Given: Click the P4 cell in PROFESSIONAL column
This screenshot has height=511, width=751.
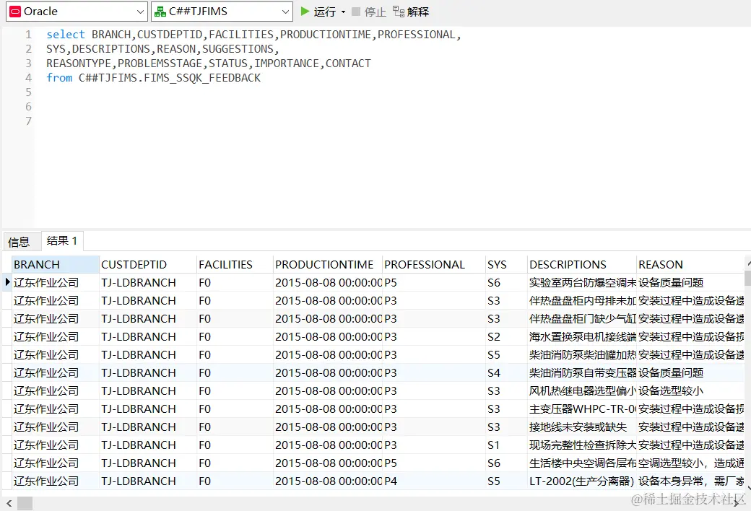Looking at the screenshot, I should click(434, 481).
